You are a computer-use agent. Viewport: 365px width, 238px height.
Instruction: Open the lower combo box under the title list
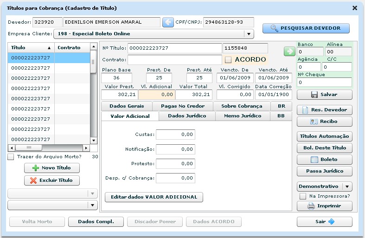52,205
